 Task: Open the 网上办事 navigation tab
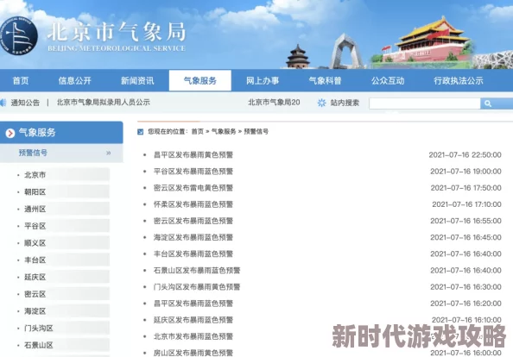click(x=263, y=81)
